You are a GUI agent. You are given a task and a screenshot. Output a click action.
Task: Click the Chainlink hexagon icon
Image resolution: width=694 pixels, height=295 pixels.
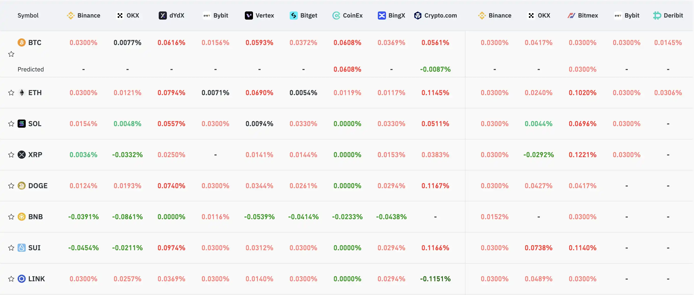[x=22, y=279]
